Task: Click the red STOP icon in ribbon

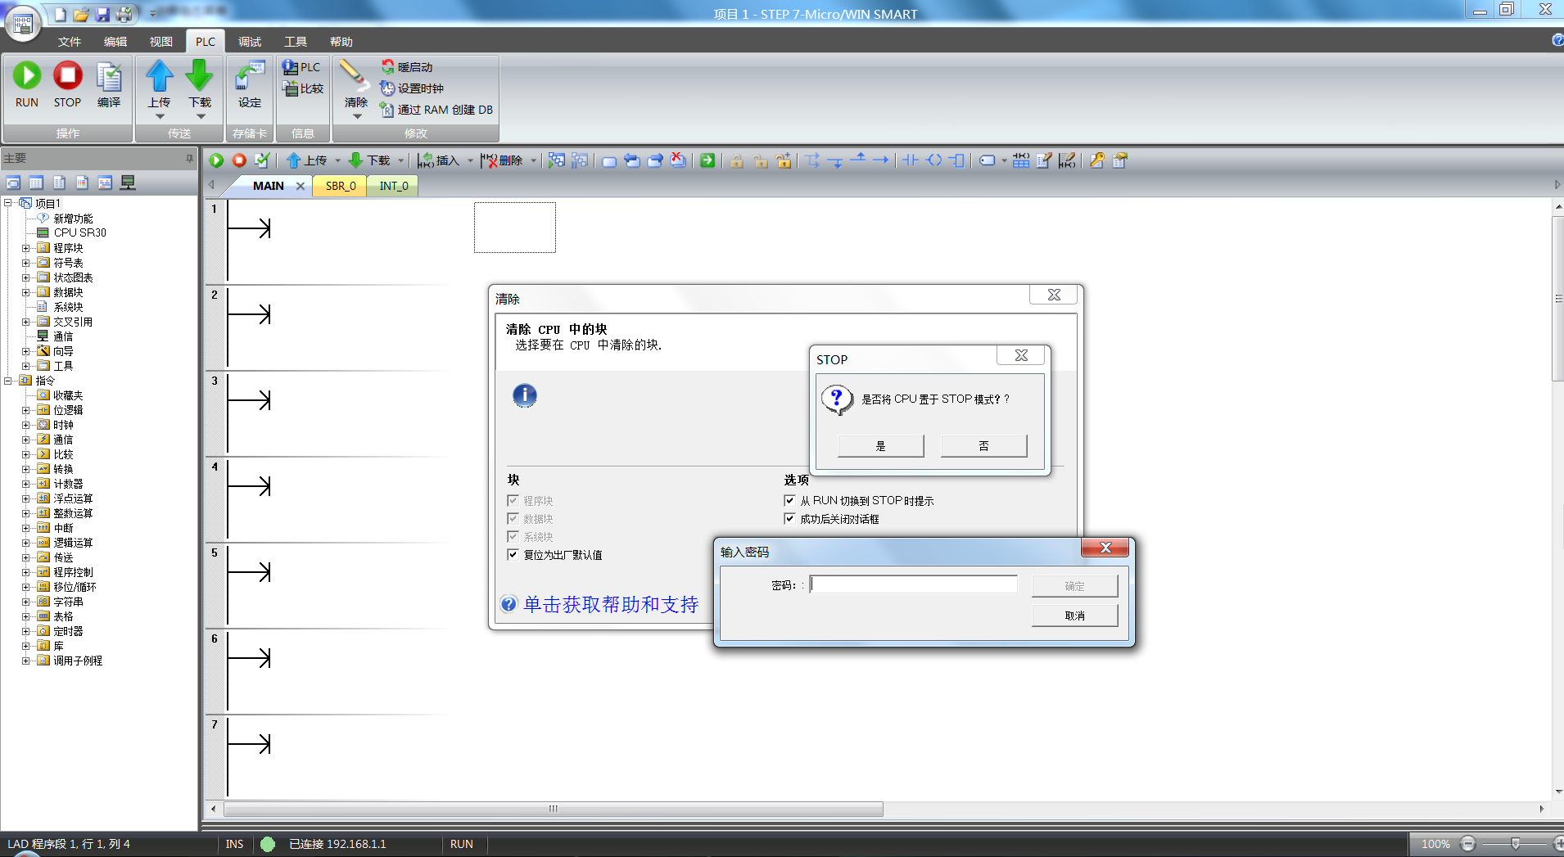Action: (x=67, y=76)
